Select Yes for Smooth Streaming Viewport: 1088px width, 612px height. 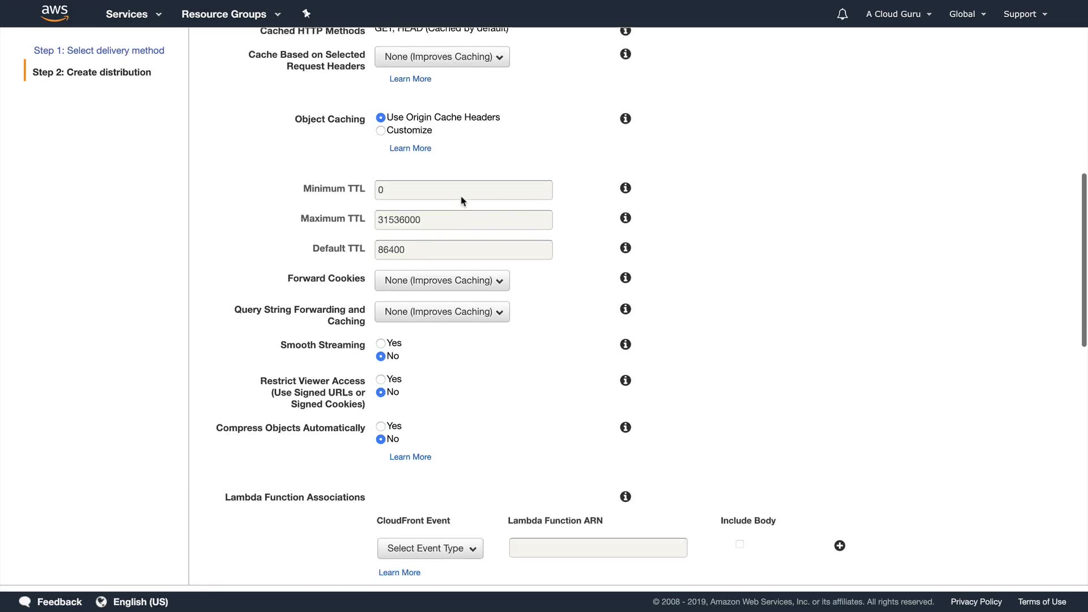381,343
